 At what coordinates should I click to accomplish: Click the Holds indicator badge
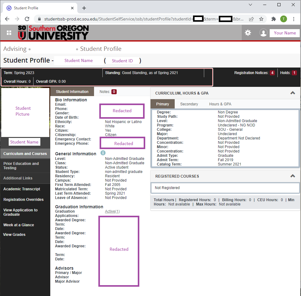(x=294, y=73)
